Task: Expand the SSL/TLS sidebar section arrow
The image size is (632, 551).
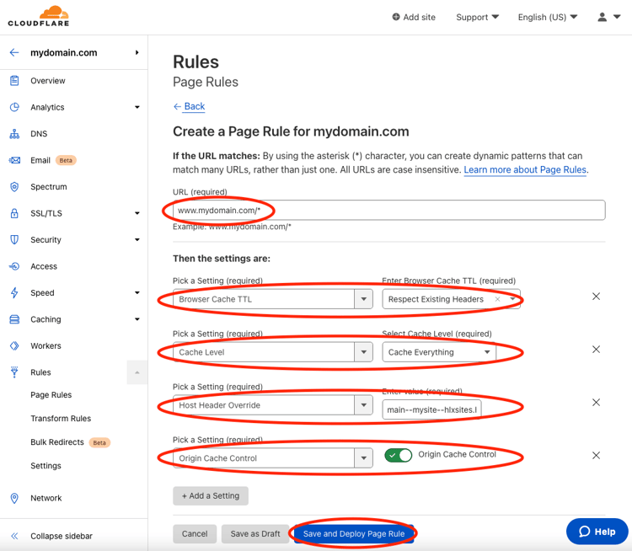Action: click(x=137, y=213)
